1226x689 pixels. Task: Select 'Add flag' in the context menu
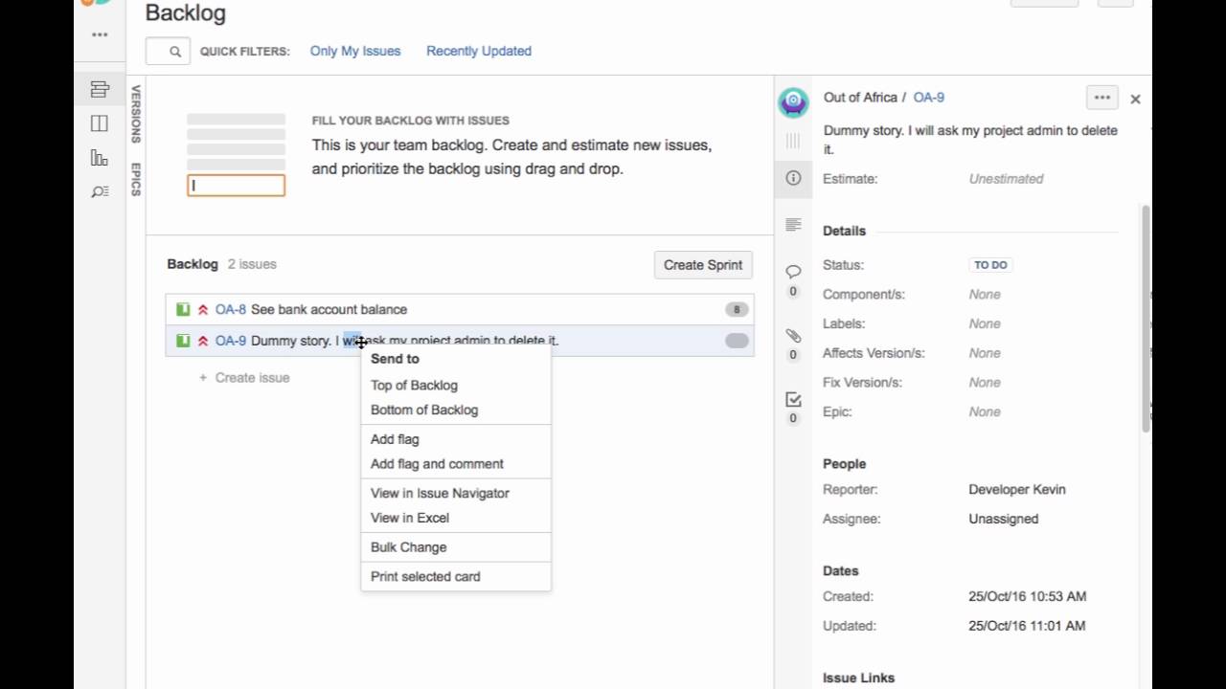point(395,439)
